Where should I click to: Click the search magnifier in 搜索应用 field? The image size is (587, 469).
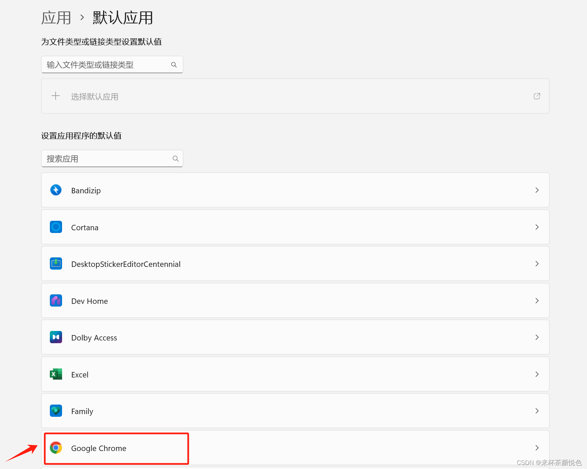click(x=175, y=158)
